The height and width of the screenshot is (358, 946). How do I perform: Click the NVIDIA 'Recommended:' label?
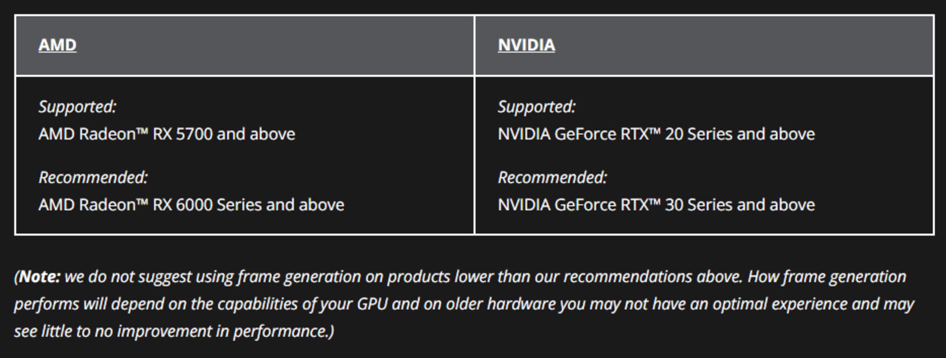pyautogui.click(x=552, y=178)
